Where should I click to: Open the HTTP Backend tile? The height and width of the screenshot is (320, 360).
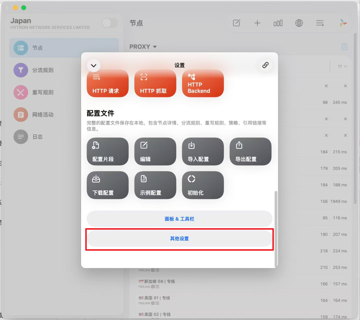coord(203,83)
